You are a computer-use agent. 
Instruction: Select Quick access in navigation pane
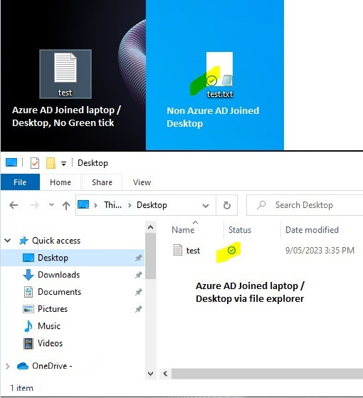(56, 241)
